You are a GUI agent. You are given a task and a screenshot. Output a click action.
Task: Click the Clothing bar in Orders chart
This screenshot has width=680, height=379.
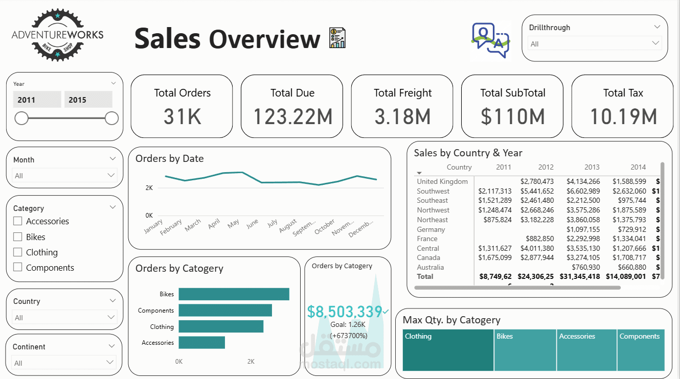point(221,327)
